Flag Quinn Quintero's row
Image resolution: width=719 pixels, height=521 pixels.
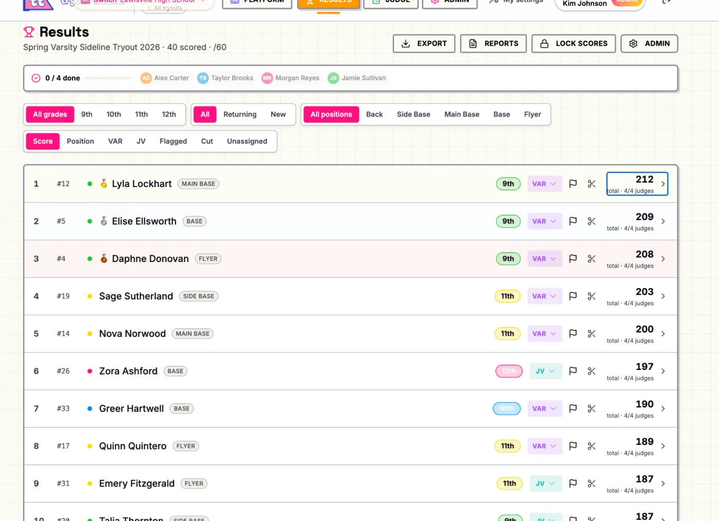pos(573,446)
